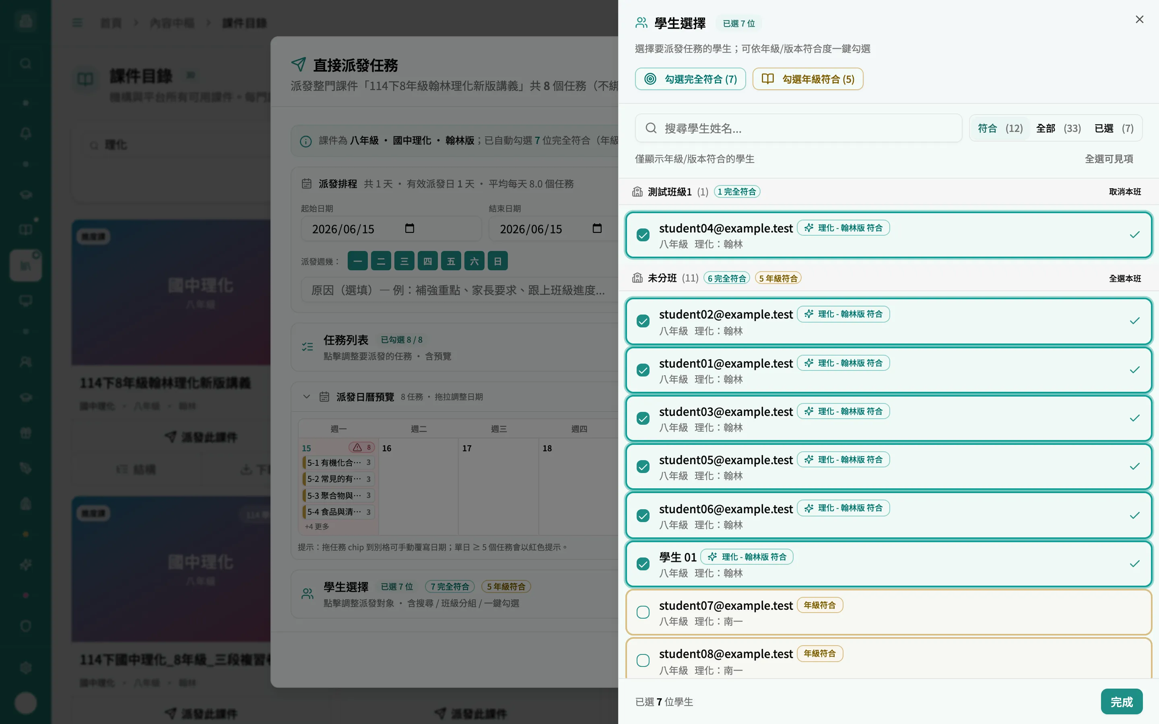1159x724 pixels.
Task: Click the paper-plane icon by 直接派發任務
Action: click(298, 64)
